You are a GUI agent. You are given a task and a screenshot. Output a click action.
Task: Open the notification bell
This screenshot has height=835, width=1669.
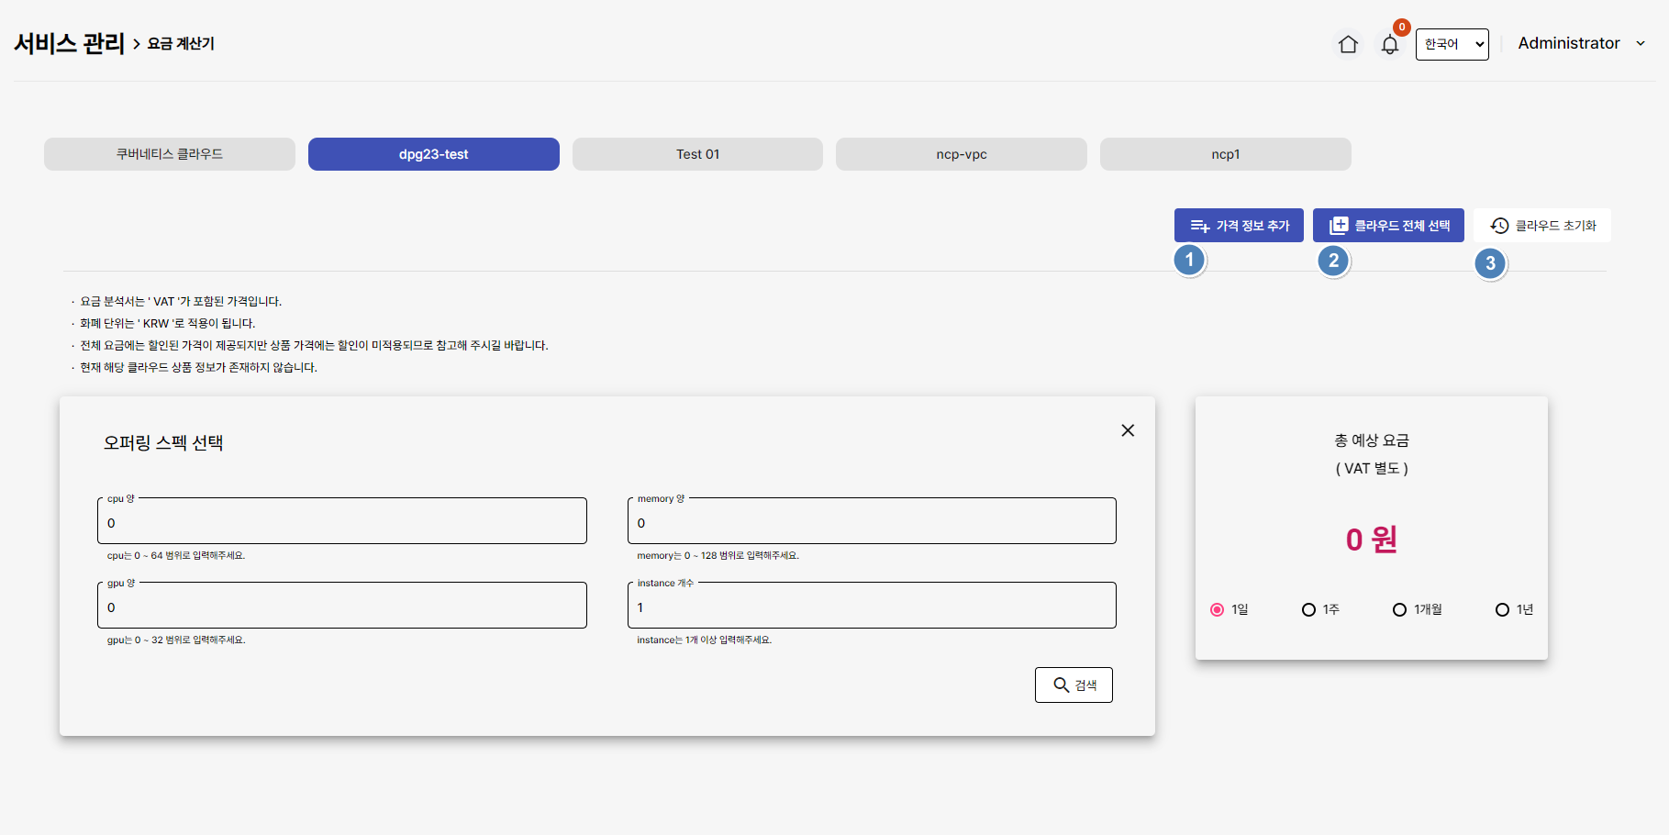(1389, 44)
